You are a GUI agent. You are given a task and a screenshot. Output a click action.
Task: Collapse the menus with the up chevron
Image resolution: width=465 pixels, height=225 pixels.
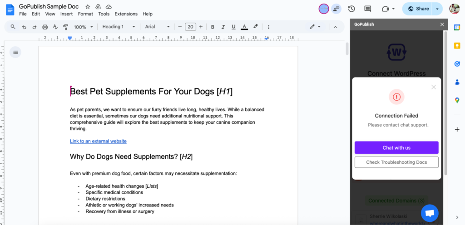[336, 27]
